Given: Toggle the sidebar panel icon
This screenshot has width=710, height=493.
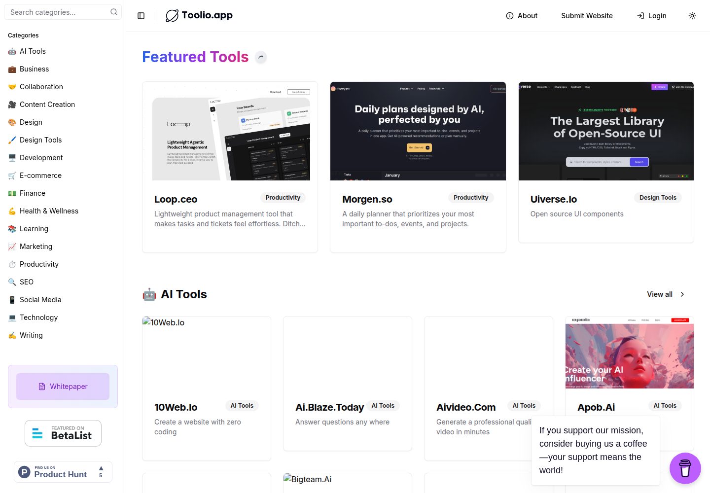Looking at the screenshot, I should (x=141, y=16).
